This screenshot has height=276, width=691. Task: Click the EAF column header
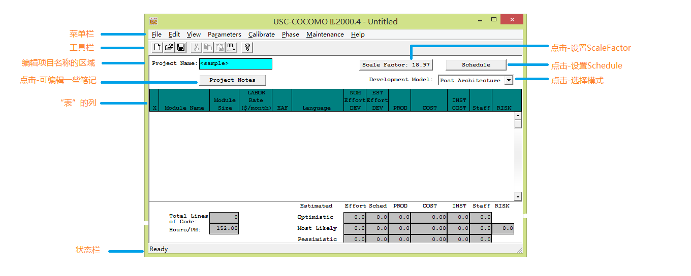click(282, 100)
